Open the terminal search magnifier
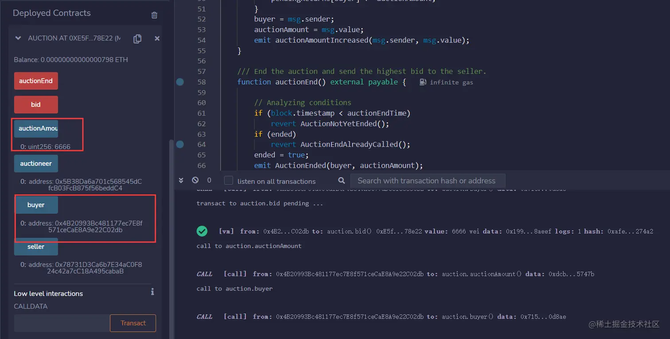Viewport: 670px width, 339px height. pos(340,181)
